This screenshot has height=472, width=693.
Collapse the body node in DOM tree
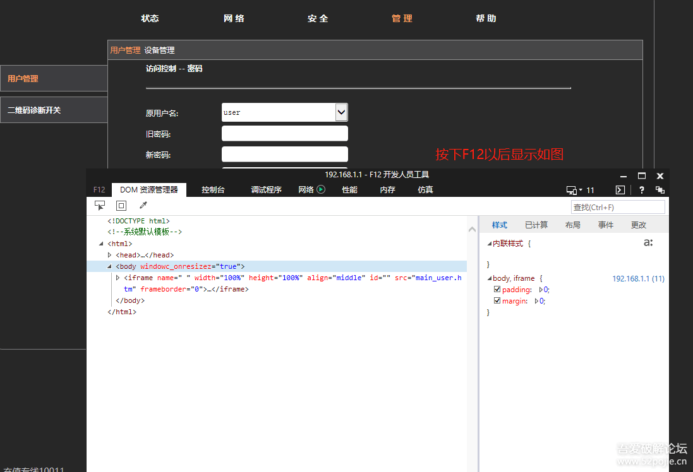click(109, 266)
